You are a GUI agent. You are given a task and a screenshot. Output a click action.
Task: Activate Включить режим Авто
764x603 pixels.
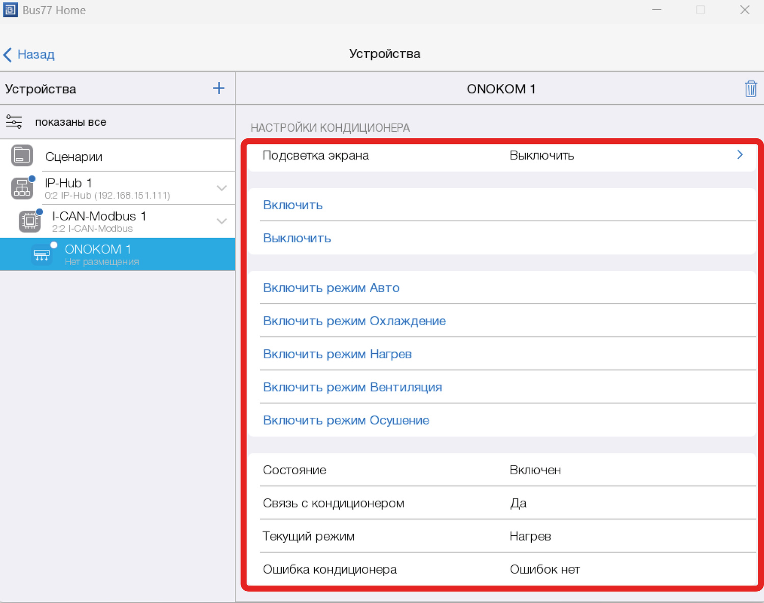(x=331, y=288)
